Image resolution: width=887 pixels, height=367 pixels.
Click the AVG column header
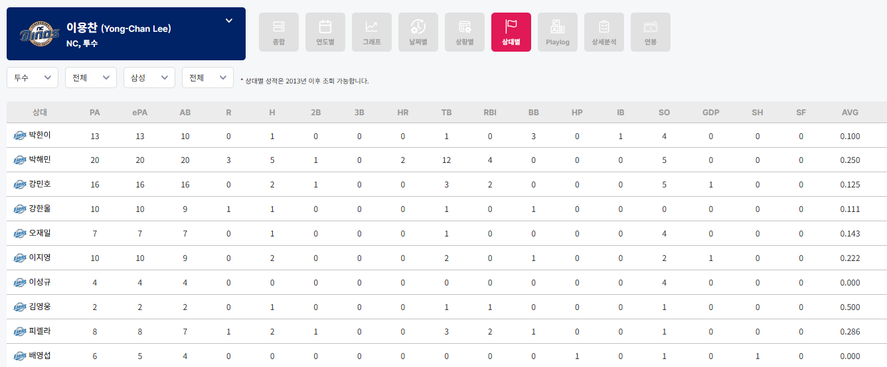click(x=850, y=113)
